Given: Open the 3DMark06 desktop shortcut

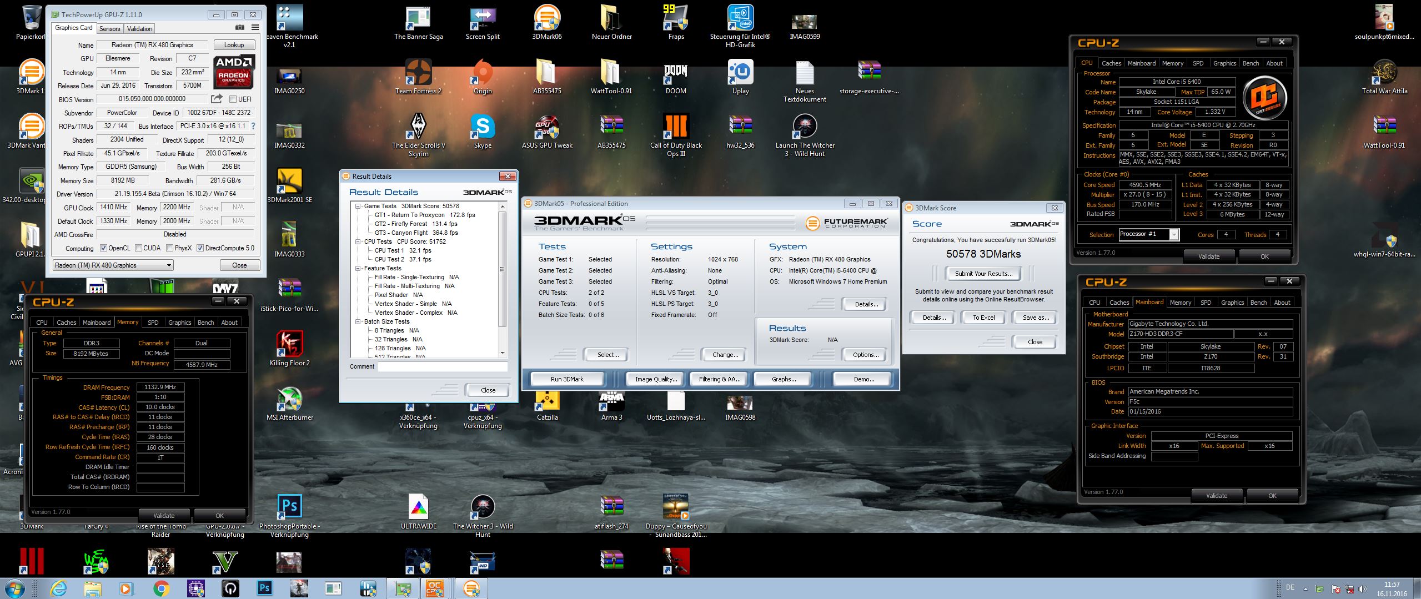Looking at the screenshot, I should [x=547, y=22].
